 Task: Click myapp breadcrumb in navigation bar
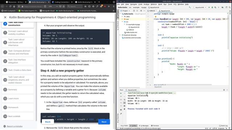coord(144,7)
